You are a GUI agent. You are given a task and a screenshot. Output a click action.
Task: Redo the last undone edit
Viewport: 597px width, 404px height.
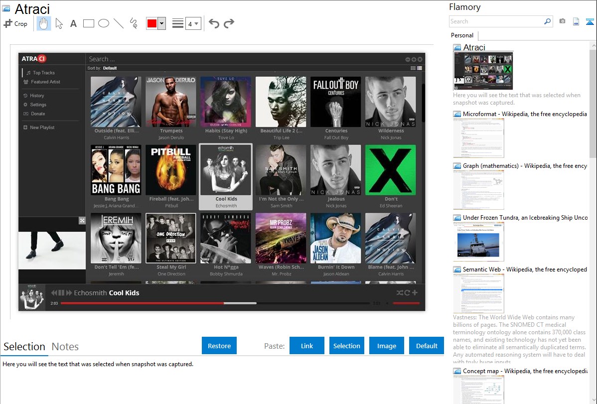229,23
